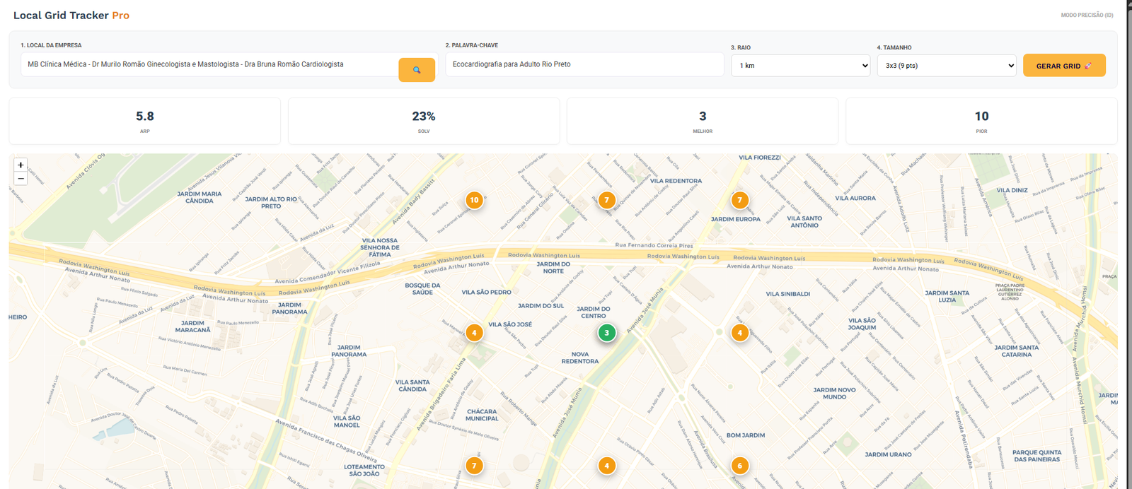Click the ARP 5.8 stat card
This screenshot has width=1132, height=489.
pyautogui.click(x=145, y=121)
